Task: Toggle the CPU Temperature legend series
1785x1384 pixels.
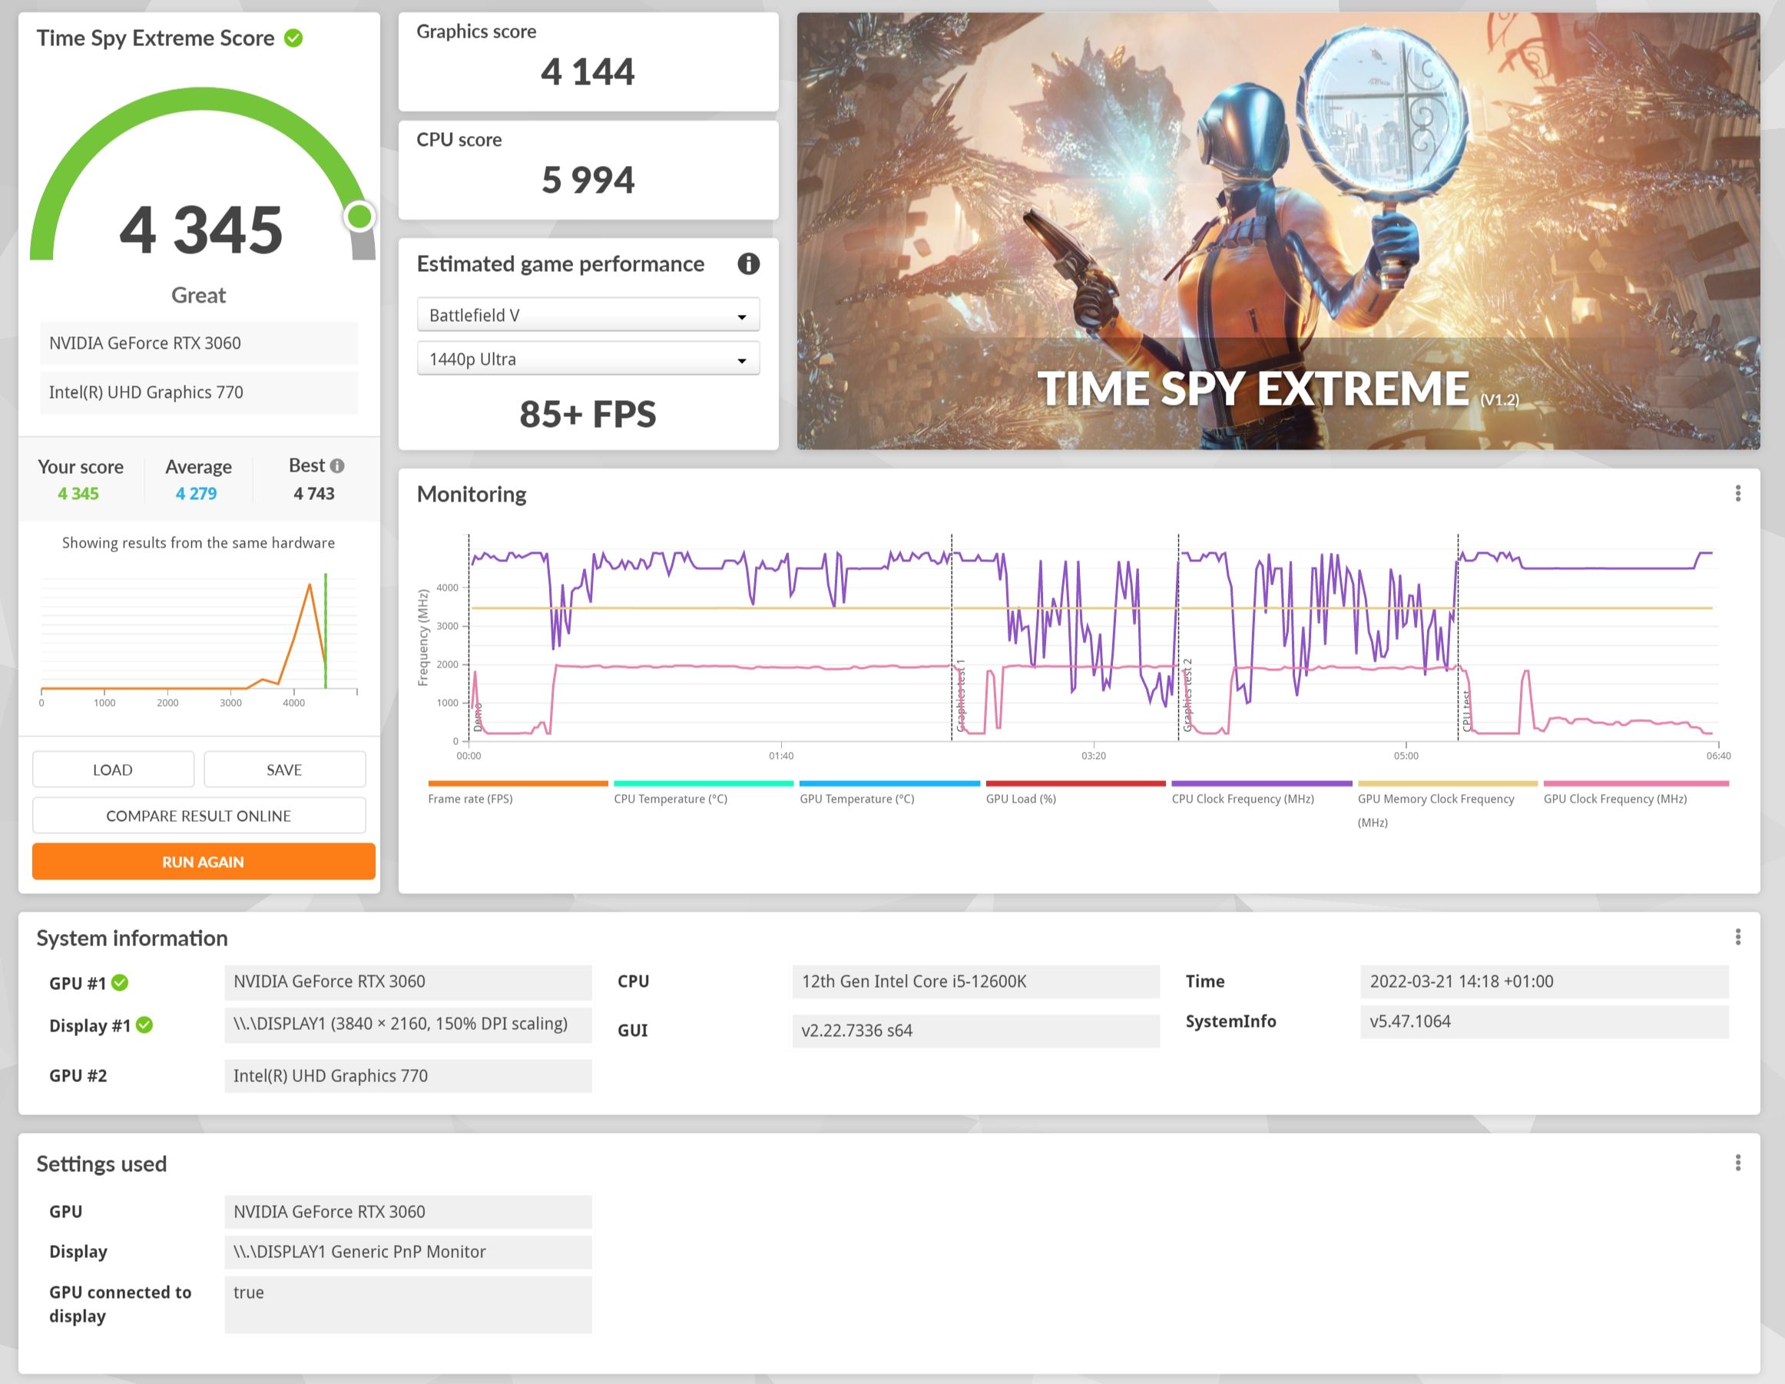Action: tap(703, 793)
